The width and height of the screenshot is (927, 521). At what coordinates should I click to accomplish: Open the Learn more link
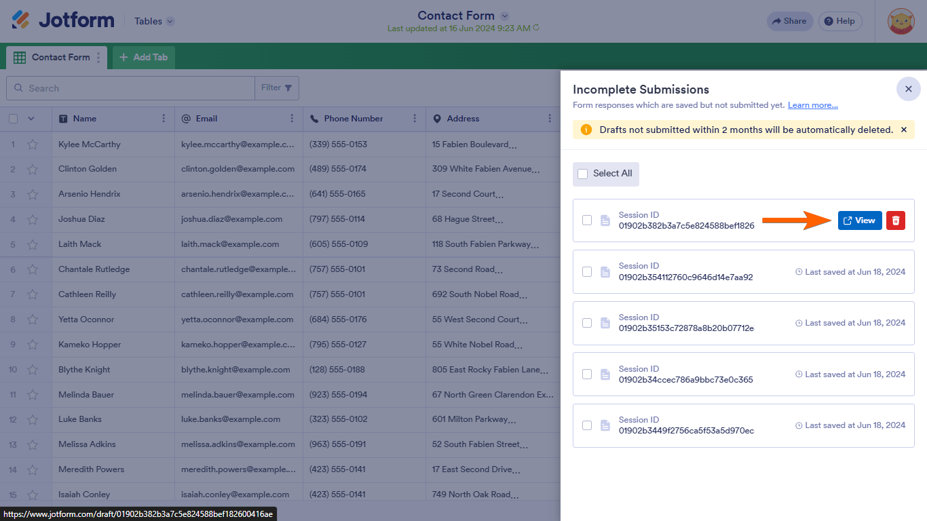pyautogui.click(x=812, y=104)
